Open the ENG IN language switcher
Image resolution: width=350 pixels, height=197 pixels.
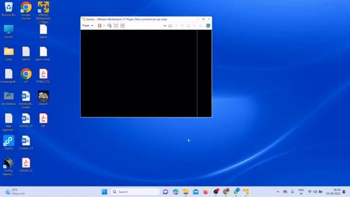tap(301, 192)
